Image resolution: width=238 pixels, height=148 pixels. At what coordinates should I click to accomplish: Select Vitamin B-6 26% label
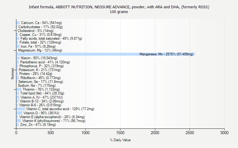pos(40,105)
